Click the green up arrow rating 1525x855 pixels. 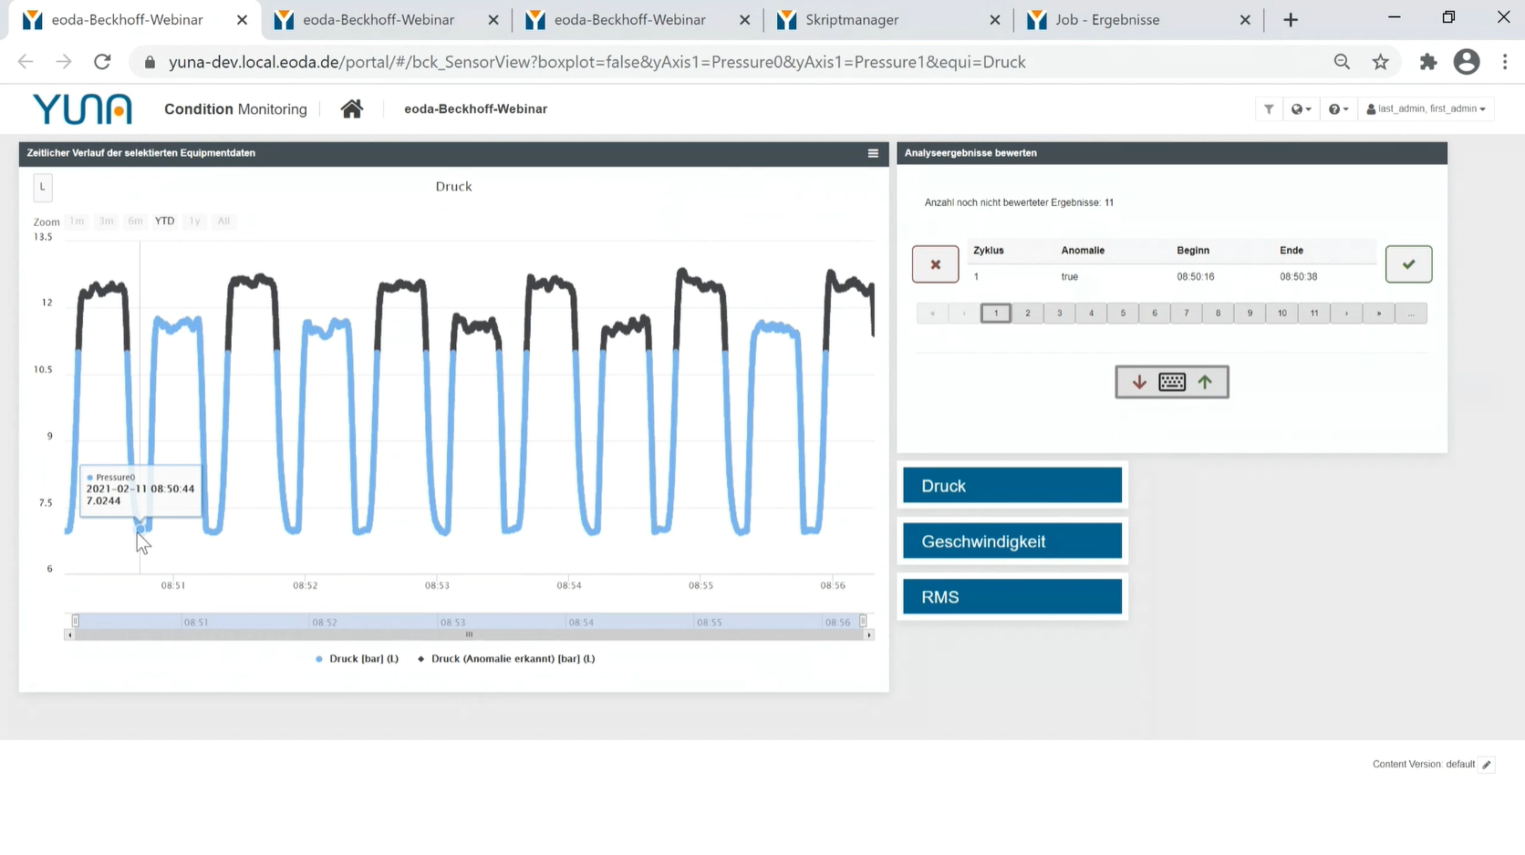1205,383
